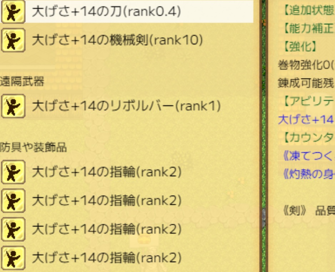This screenshot has height=272, width=335.
Task: Click the last 指輪 item's equip icon
Action: point(13,257)
